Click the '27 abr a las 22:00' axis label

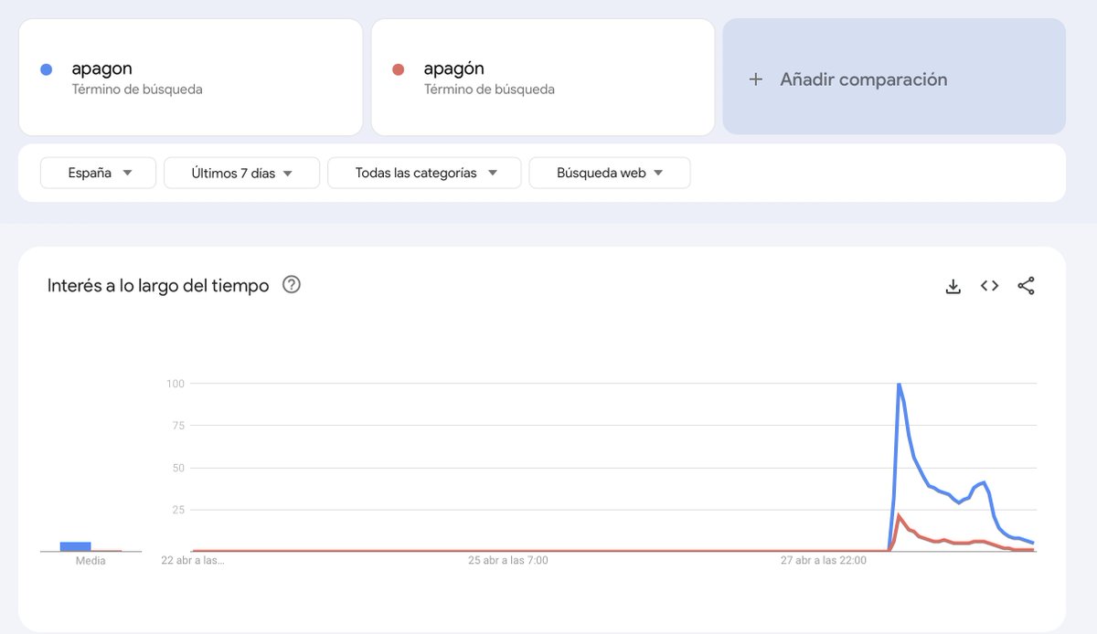[x=824, y=560]
